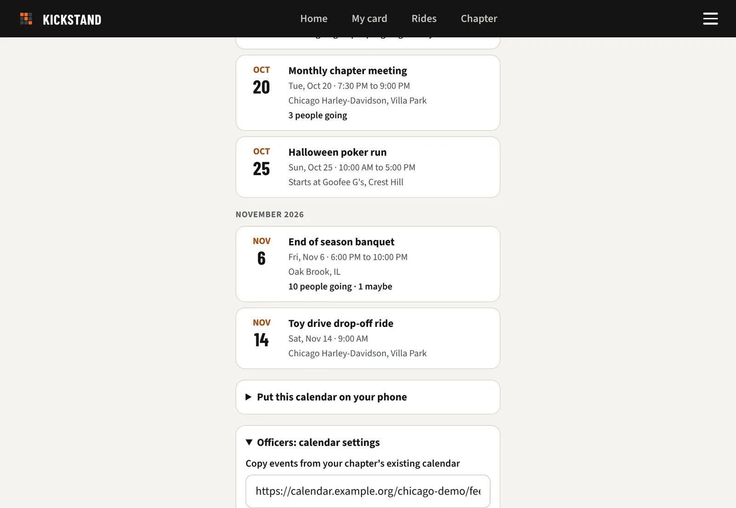Click 'Sat, Nov 14 · 9:00 AM' text
This screenshot has height=508, width=736.
[x=328, y=338]
